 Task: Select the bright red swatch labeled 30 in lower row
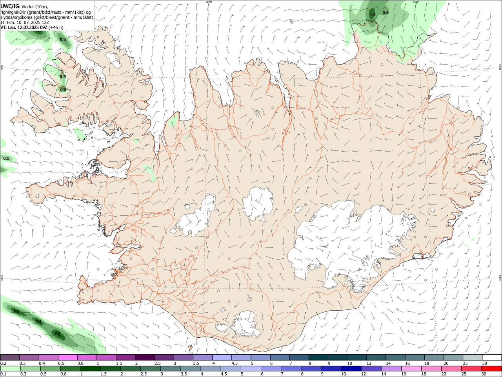tap(492, 368)
